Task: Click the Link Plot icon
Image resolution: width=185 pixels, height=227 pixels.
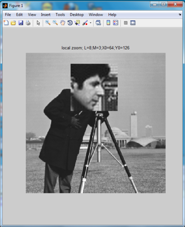Action: (x=98, y=23)
